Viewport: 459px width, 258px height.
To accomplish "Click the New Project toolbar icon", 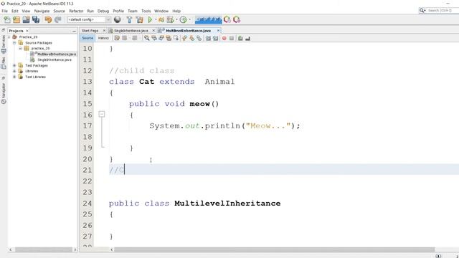I will click(16, 19).
